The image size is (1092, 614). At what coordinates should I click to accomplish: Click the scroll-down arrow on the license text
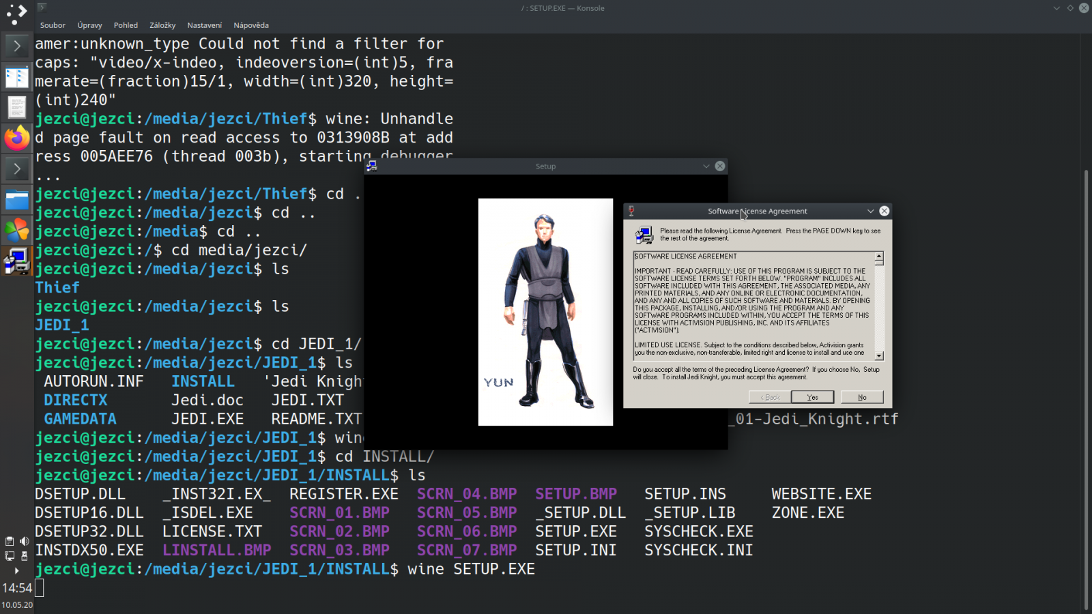pyautogui.click(x=879, y=355)
